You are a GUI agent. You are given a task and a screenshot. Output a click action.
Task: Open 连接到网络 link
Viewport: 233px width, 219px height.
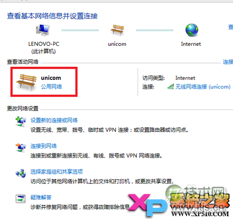(43, 146)
